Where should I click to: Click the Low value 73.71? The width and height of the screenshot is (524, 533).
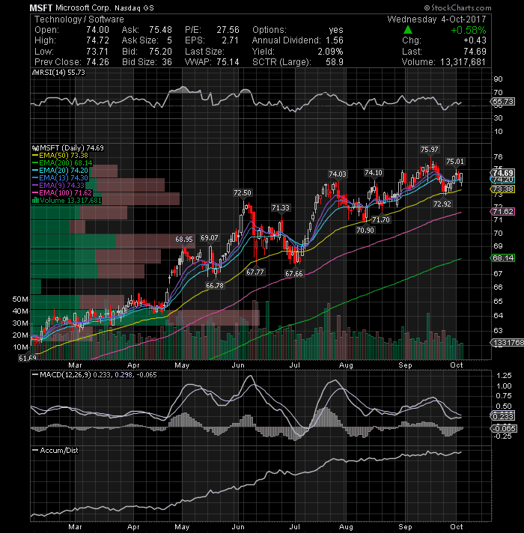pos(97,52)
